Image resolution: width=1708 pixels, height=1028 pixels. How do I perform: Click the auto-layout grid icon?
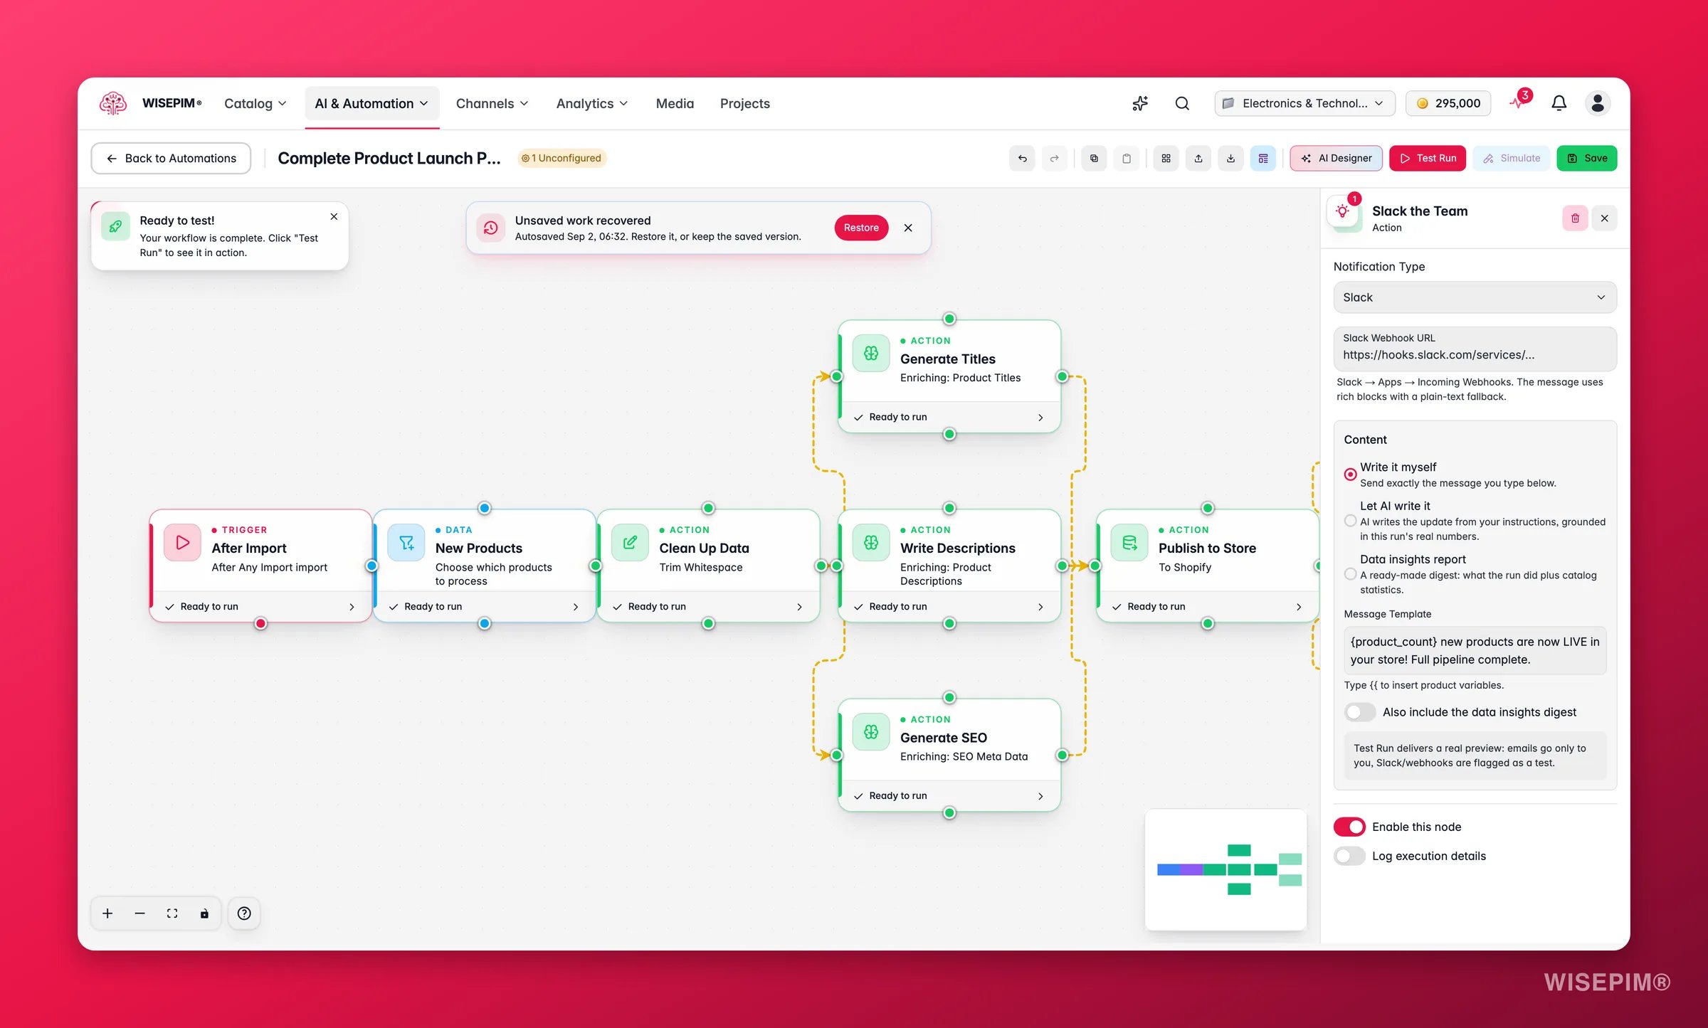1166,158
